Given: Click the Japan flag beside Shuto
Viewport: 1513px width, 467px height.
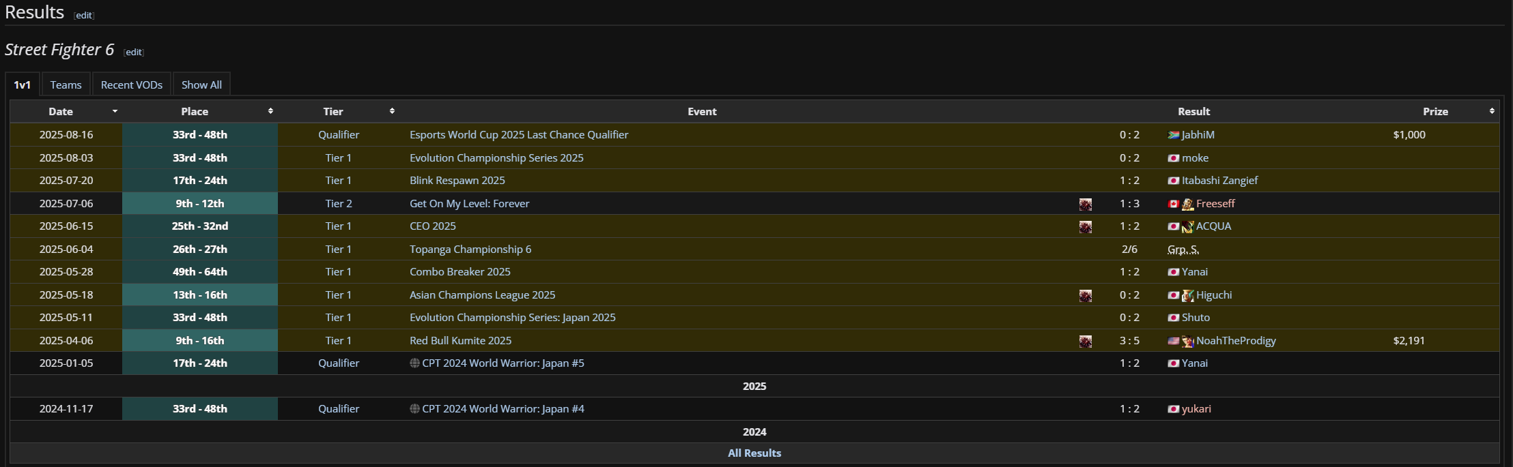Looking at the screenshot, I should point(1174,318).
